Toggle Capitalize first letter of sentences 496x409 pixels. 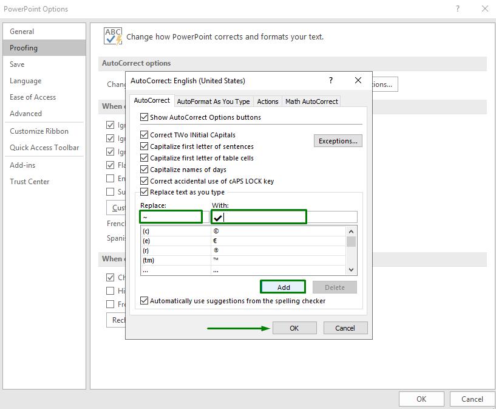click(144, 146)
